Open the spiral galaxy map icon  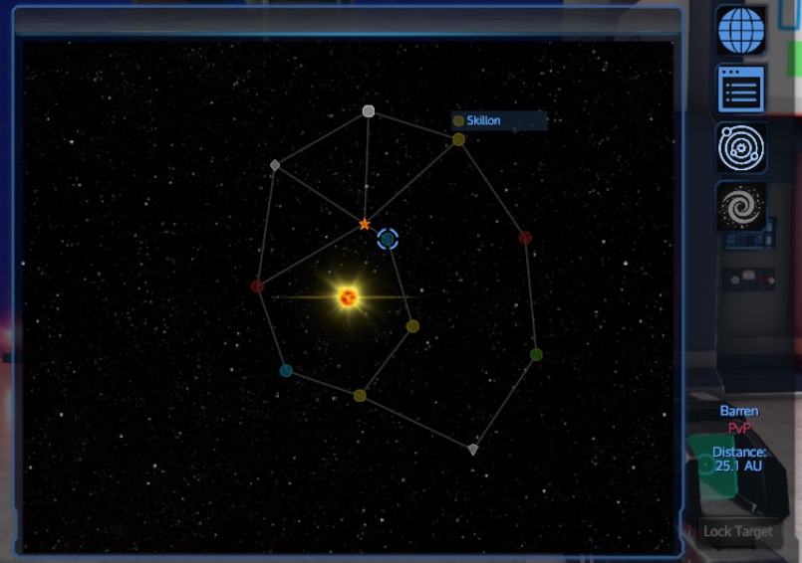coord(740,206)
